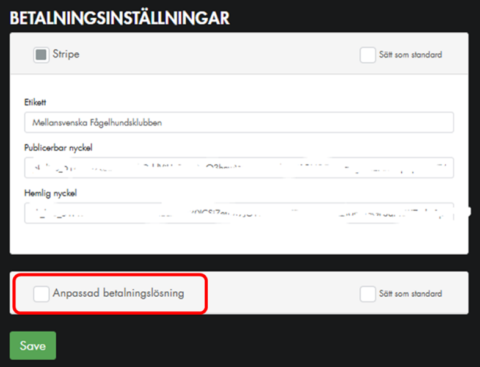Image resolution: width=480 pixels, height=367 pixels.
Task: Toggle the Stripe checkbox
Action: click(x=41, y=54)
